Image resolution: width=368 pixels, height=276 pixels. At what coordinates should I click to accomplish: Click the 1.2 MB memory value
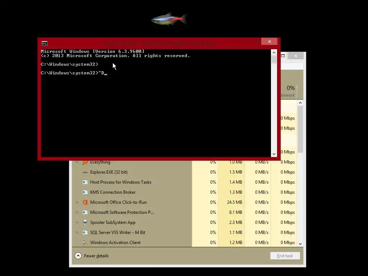point(236,243)
